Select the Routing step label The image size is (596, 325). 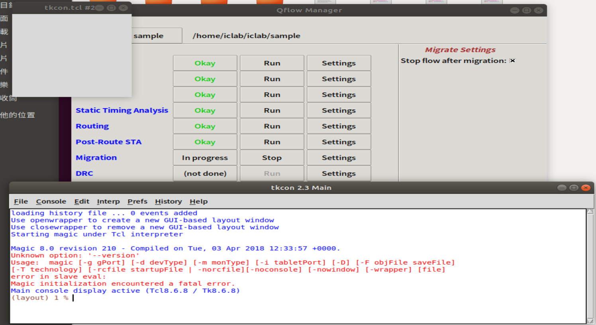tap(92, 126)
